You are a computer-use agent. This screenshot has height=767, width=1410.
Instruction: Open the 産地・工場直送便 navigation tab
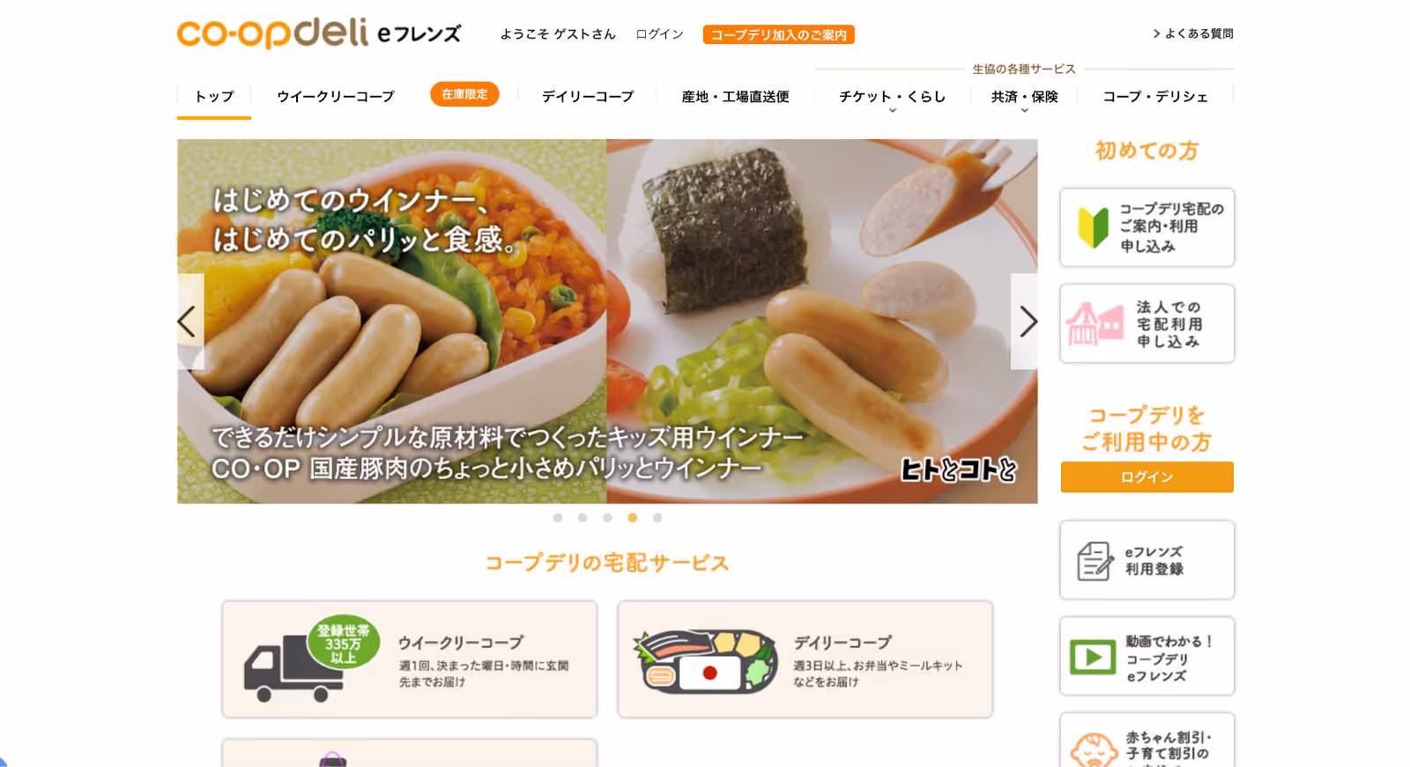(x=735, y=97)
